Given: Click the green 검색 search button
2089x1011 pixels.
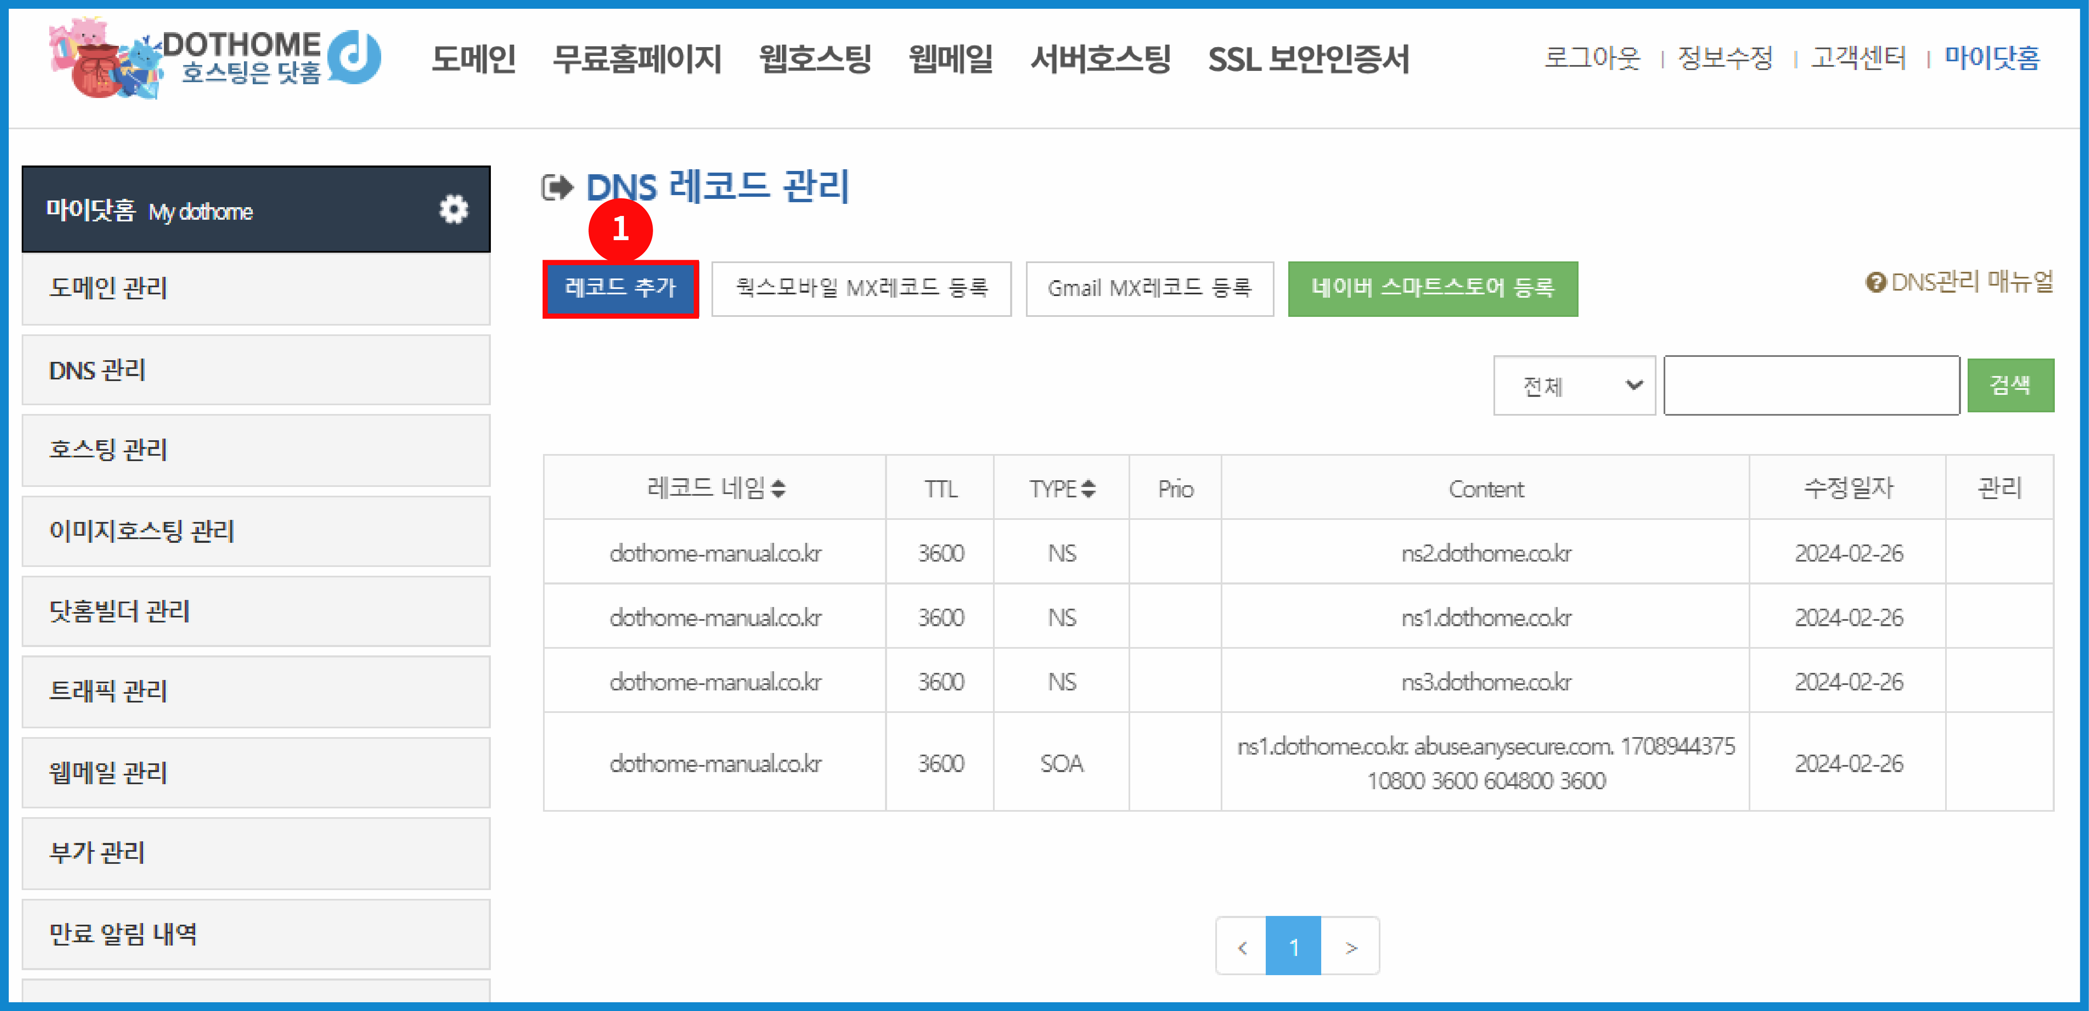Looking at the screenshot, I should tap(2010, 385).
